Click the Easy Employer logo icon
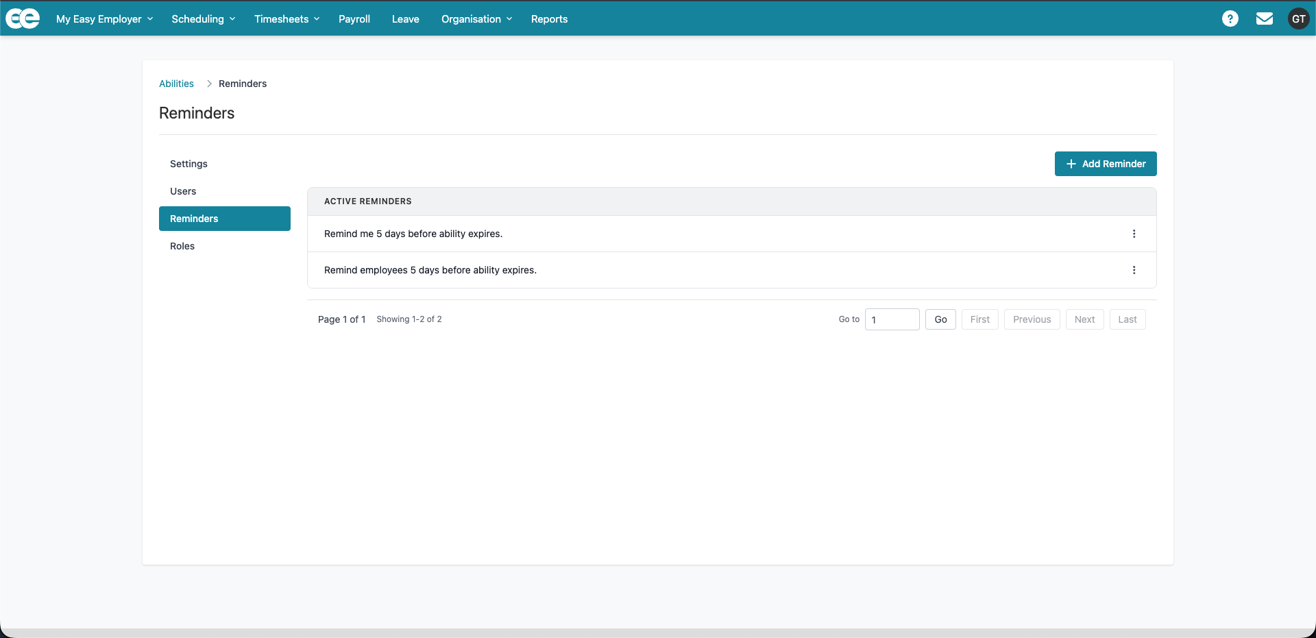The width and height of the screenshot is (1316, 638). 23,19
